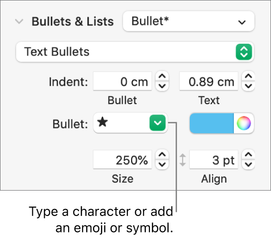
Task: Decrease bullet Size with down arrow
Action: [162, 164]
